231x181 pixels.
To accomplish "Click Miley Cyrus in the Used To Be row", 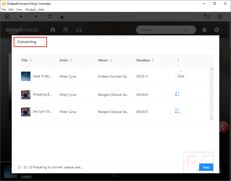I will point(68,76).
